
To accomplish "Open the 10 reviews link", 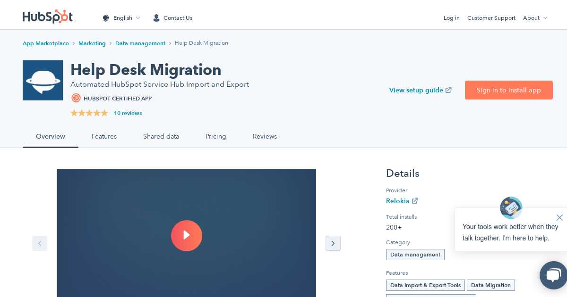I will pyautogui.click(x=128, y=113).
